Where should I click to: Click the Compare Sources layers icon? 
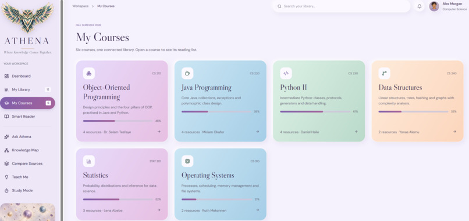click(6, 164)
